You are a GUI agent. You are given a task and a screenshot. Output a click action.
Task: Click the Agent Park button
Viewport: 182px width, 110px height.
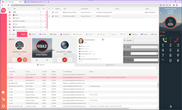coord(78,34)
